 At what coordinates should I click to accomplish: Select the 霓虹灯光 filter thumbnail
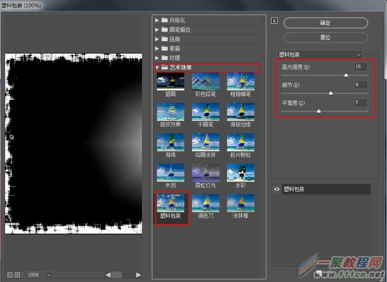(x=206, y=173)
